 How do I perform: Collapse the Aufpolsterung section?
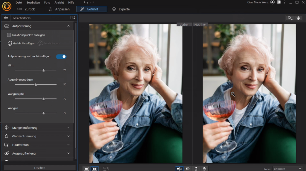(68, 26)
